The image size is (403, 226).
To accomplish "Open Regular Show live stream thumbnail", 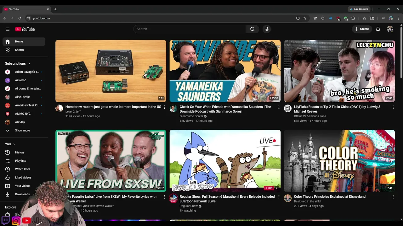I will [x=225, y=161].
